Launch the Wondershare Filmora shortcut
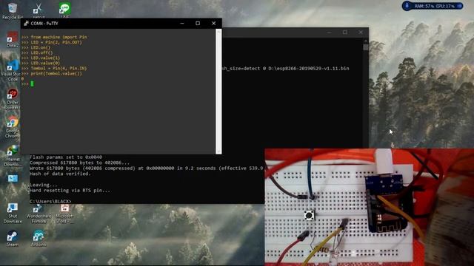 coord(39,213)
